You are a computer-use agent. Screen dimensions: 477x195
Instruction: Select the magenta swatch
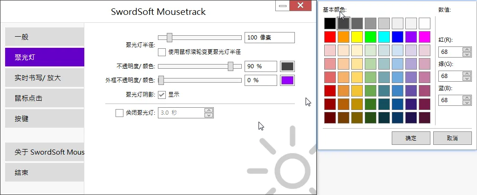(425, 37)
